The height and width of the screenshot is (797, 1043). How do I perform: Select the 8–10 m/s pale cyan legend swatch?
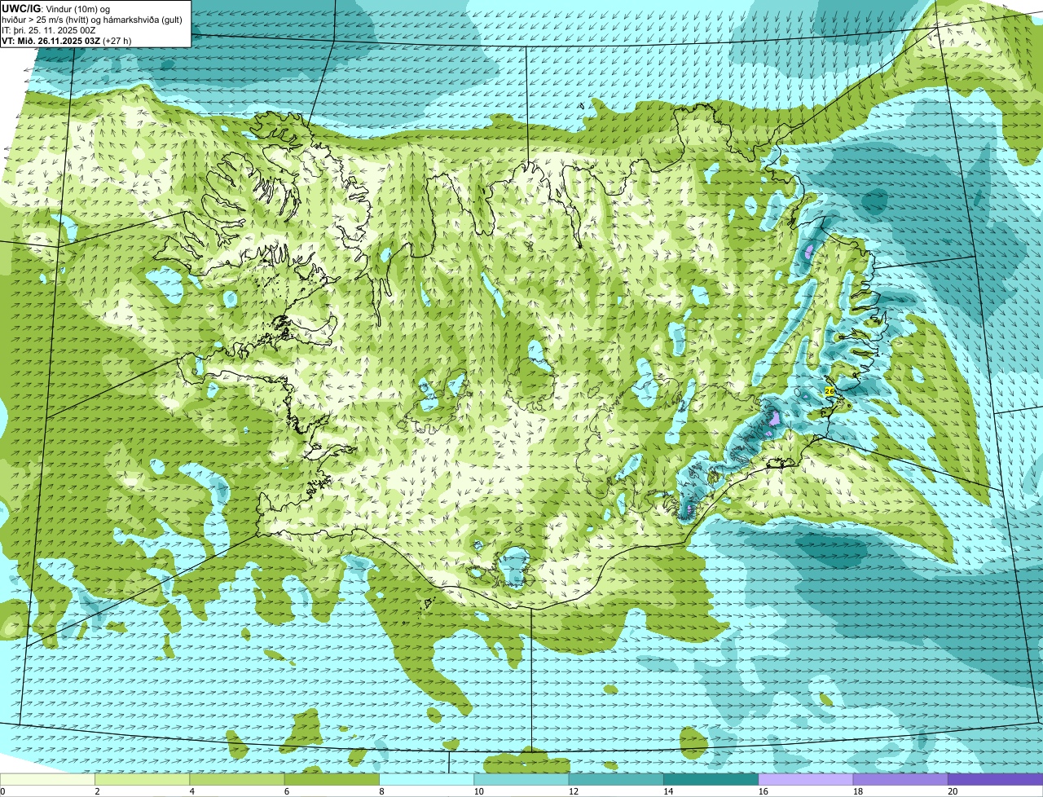point(426,779)
